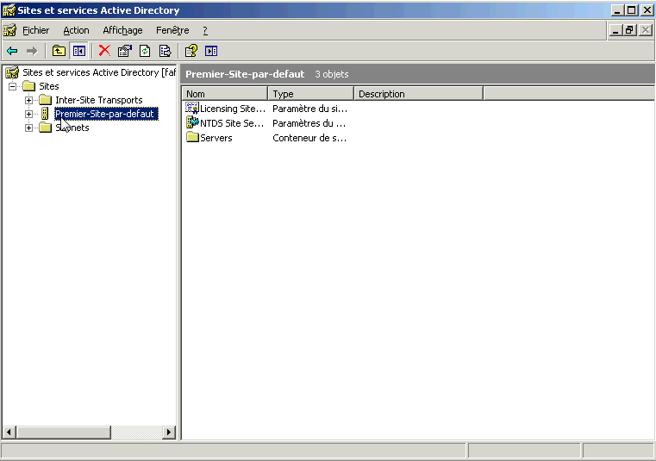Image resolution: width=656 pixels, height=461 pixels.
Task: Maximize the main application window
Action: [x=632, y=10]
